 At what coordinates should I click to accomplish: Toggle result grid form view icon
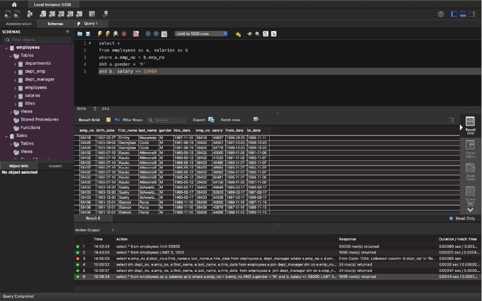click(109, 120)
